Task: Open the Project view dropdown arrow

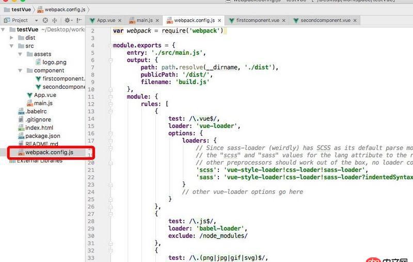Action: [x=36, y=20]
